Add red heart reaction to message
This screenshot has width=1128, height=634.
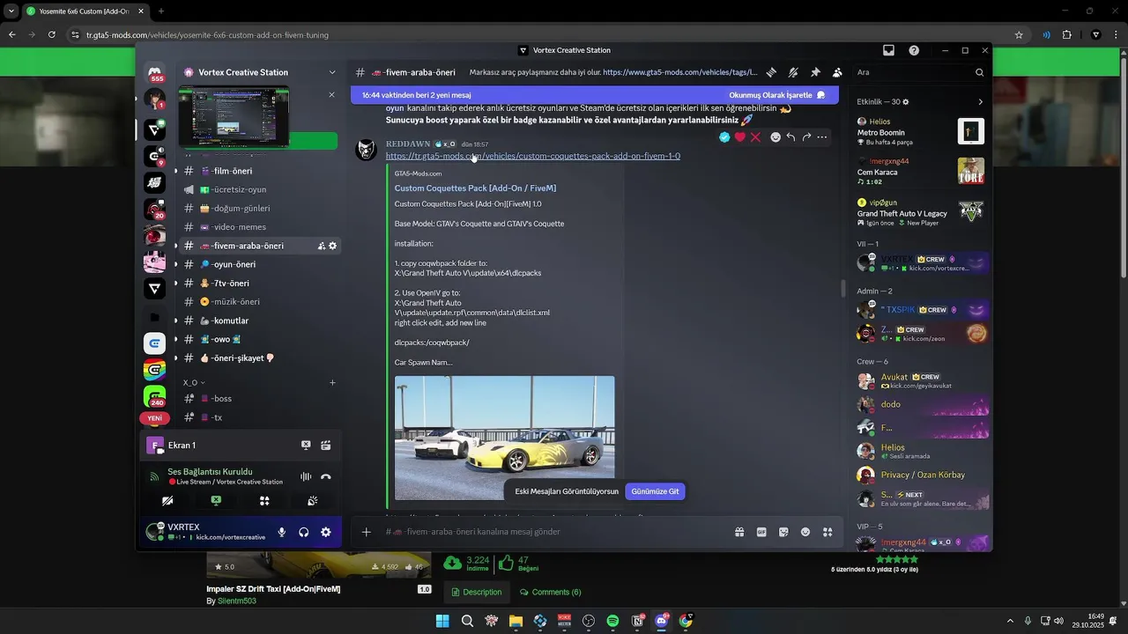740,137
